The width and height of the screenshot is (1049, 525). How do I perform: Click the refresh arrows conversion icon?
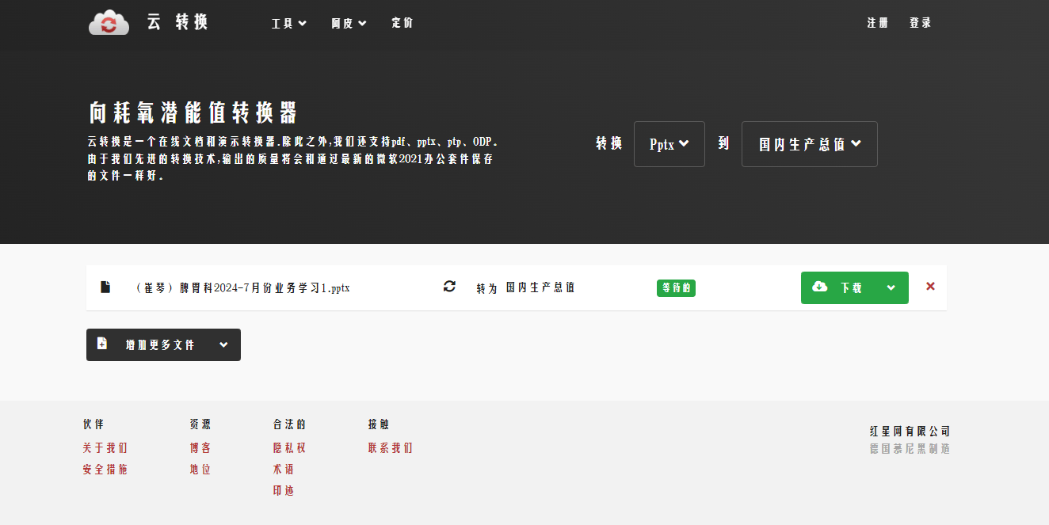[449, 287]
